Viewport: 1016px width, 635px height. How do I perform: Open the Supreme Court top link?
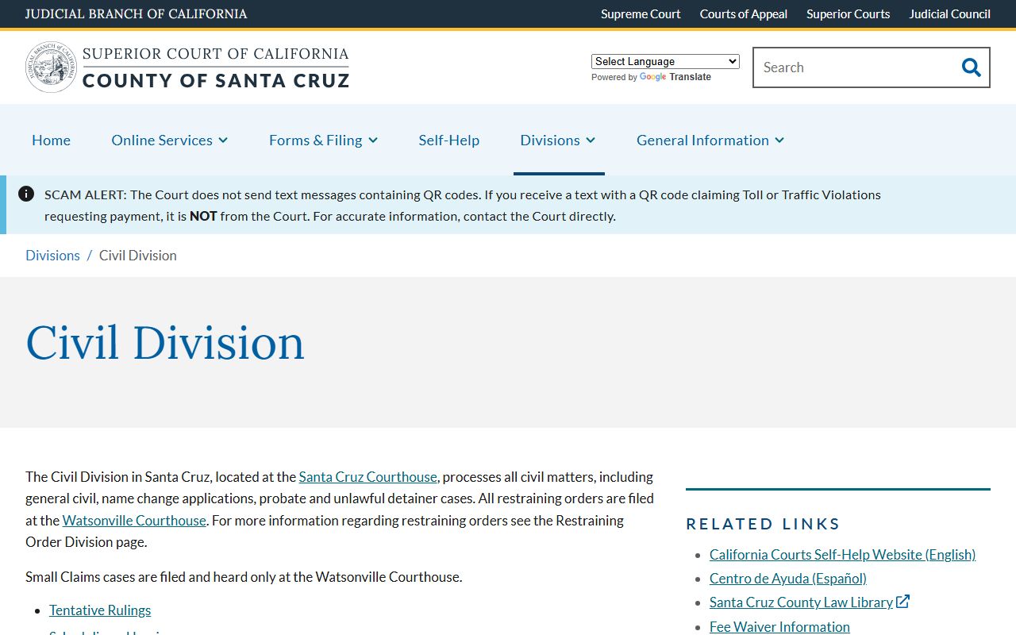641,13
